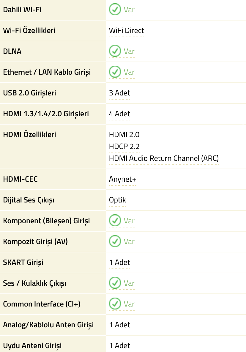
Task: Click the 1 Adet value for SKART Girişi
Action: pyautogui.click(x=119, y=262)
